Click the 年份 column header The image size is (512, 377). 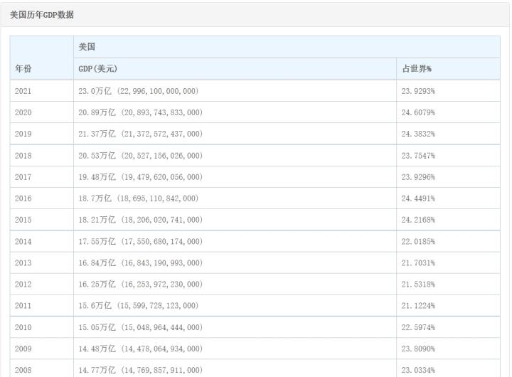click(x=23, y=69)
